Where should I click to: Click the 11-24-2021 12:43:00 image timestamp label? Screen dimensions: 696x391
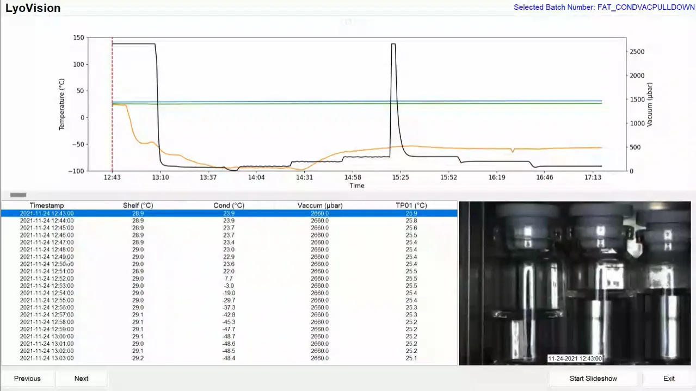coord(575,358)
